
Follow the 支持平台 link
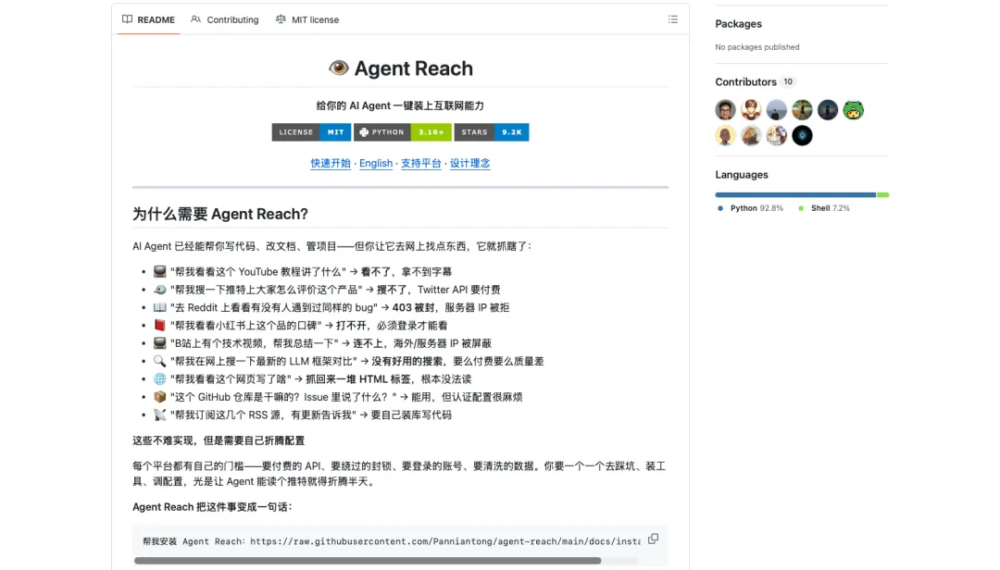tap(421, 163)
